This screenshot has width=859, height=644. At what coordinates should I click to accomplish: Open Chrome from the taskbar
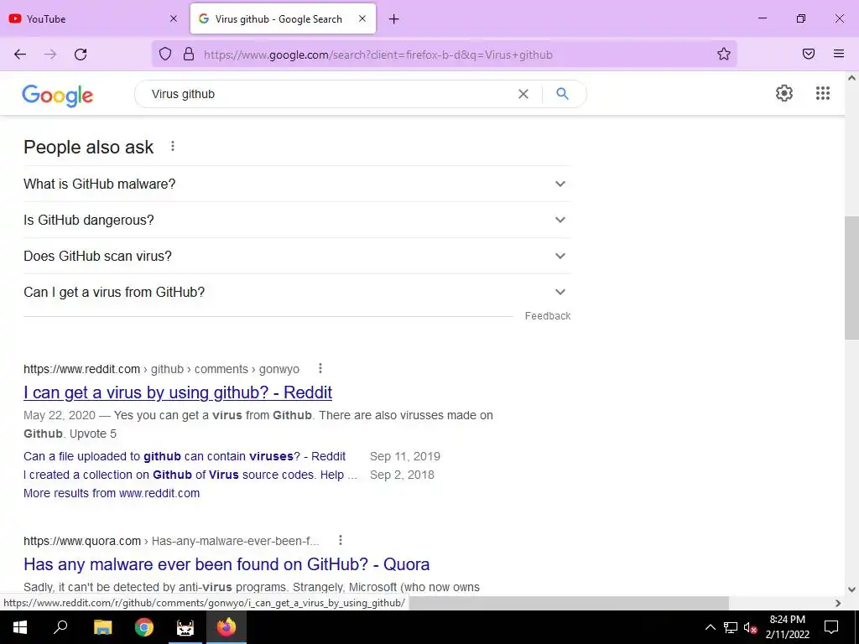pyautogui.click(x=144, y=627)
